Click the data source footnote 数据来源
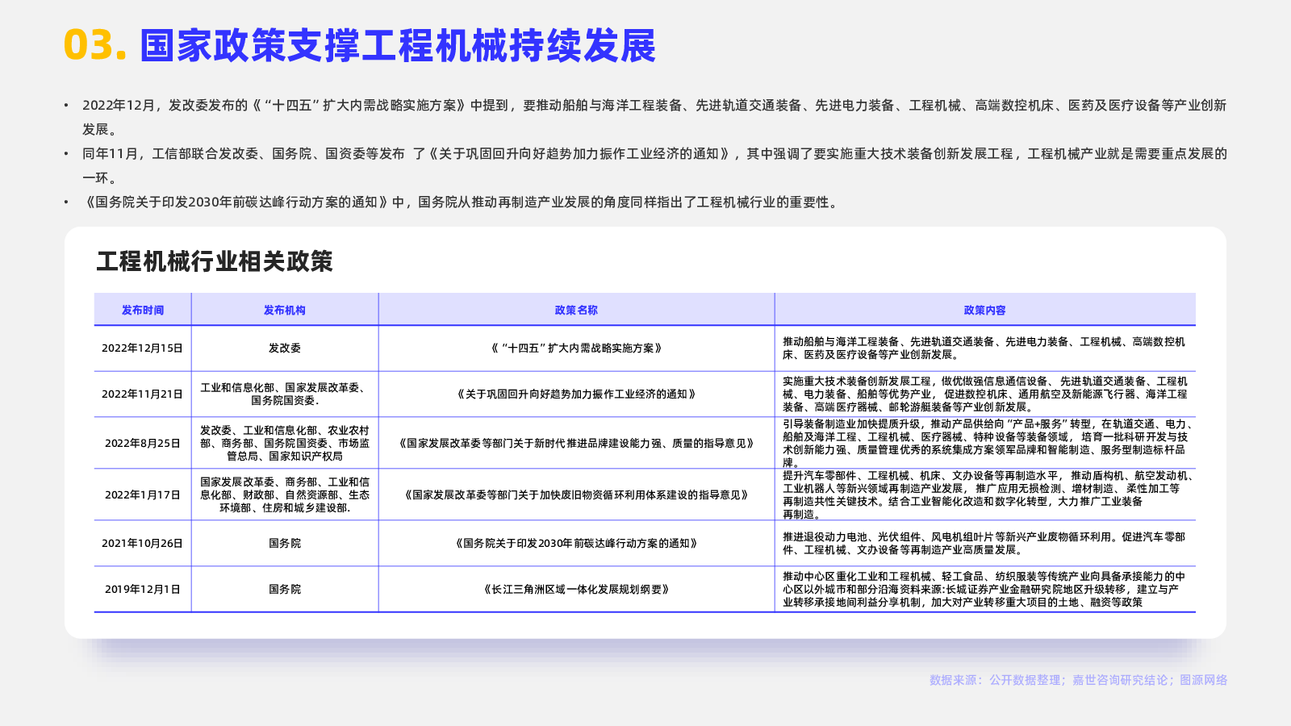The width and height of the screenshot is (1291, 726). tap(1078, 680)
